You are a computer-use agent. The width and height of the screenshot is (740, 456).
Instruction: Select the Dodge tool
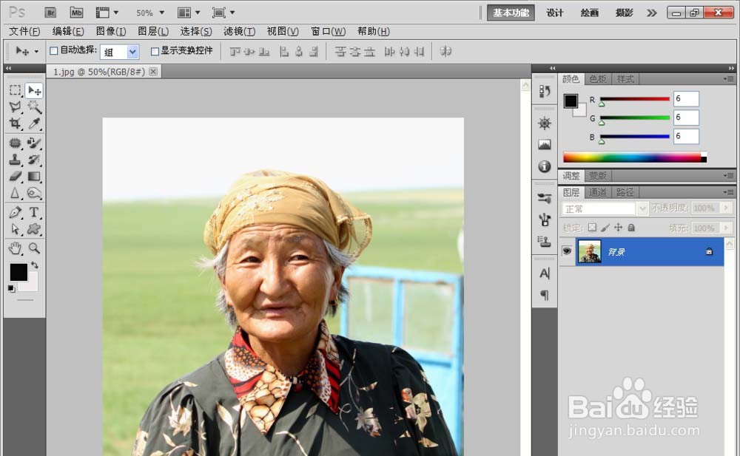click(x=34, y=194)
